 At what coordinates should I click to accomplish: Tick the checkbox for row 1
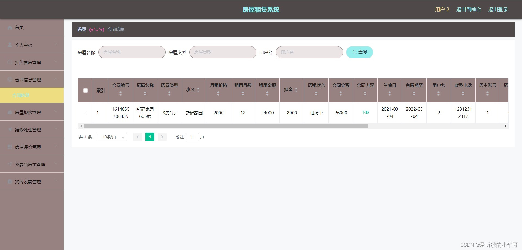coord(85,113)
